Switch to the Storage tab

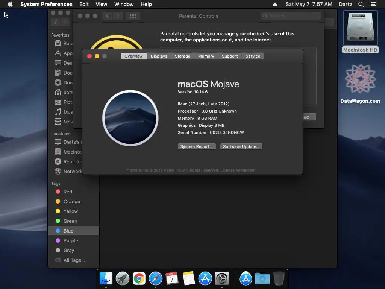tap(182, 56)
